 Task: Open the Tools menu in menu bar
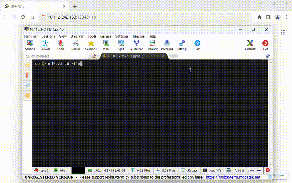pyautogui.click(x=92, y=36)
